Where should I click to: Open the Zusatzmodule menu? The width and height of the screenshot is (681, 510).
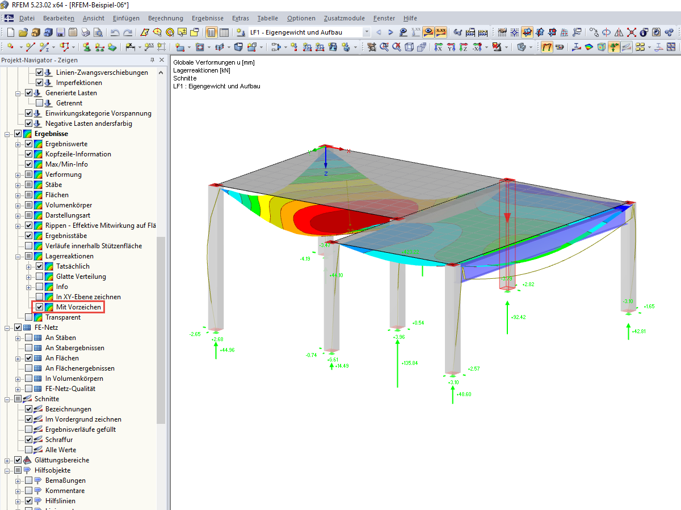[344, 18]
